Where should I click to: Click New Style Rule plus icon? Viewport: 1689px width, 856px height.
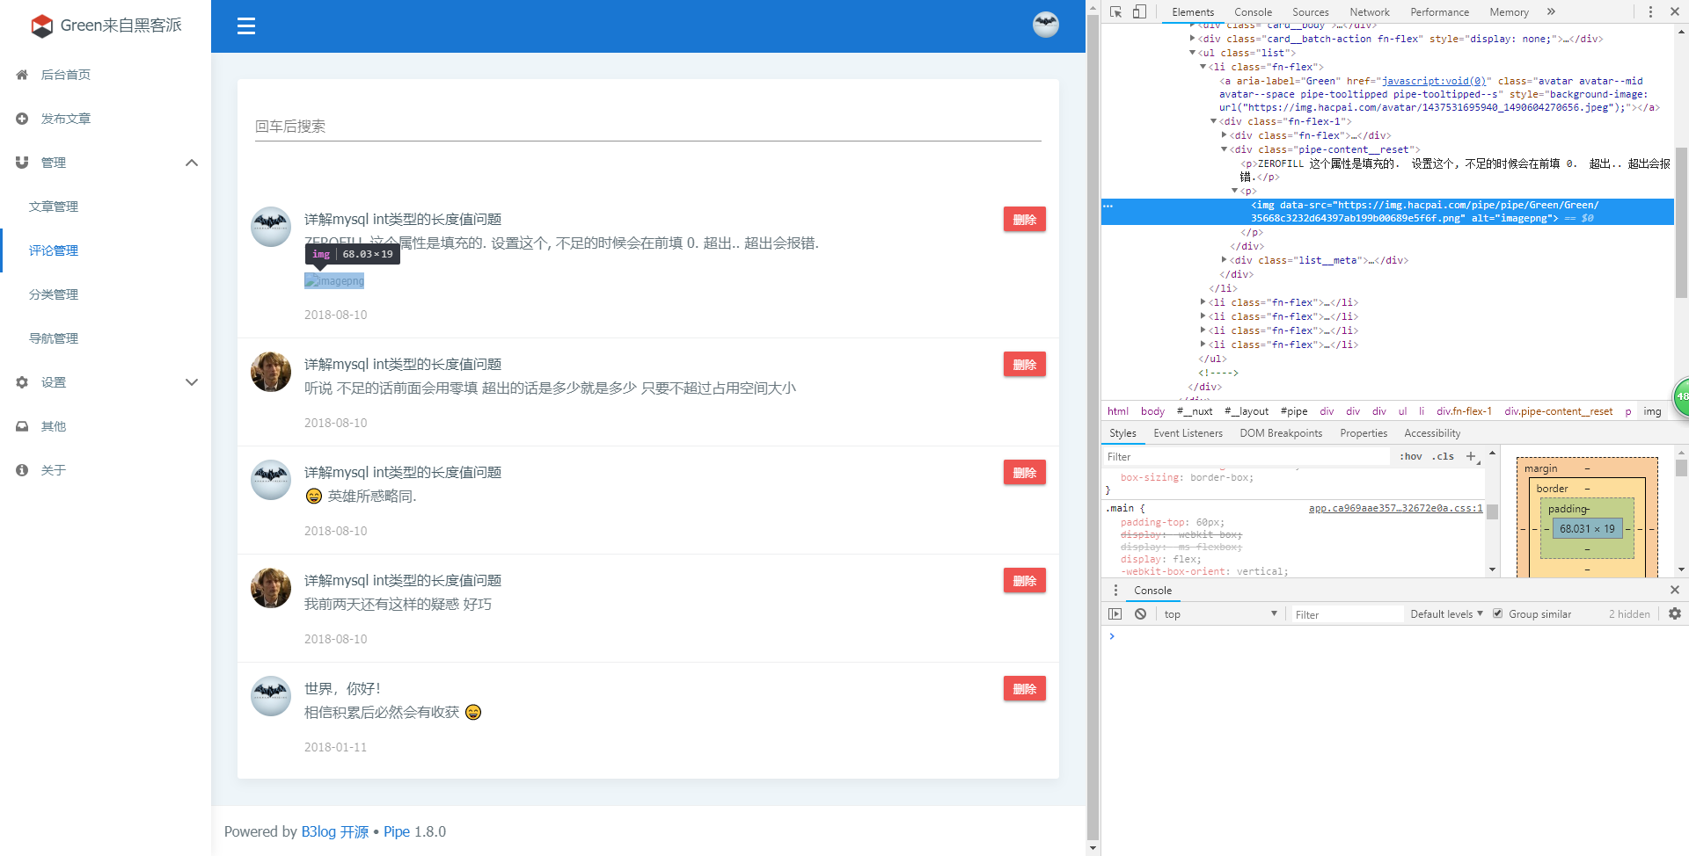(x=1471, y=456)
